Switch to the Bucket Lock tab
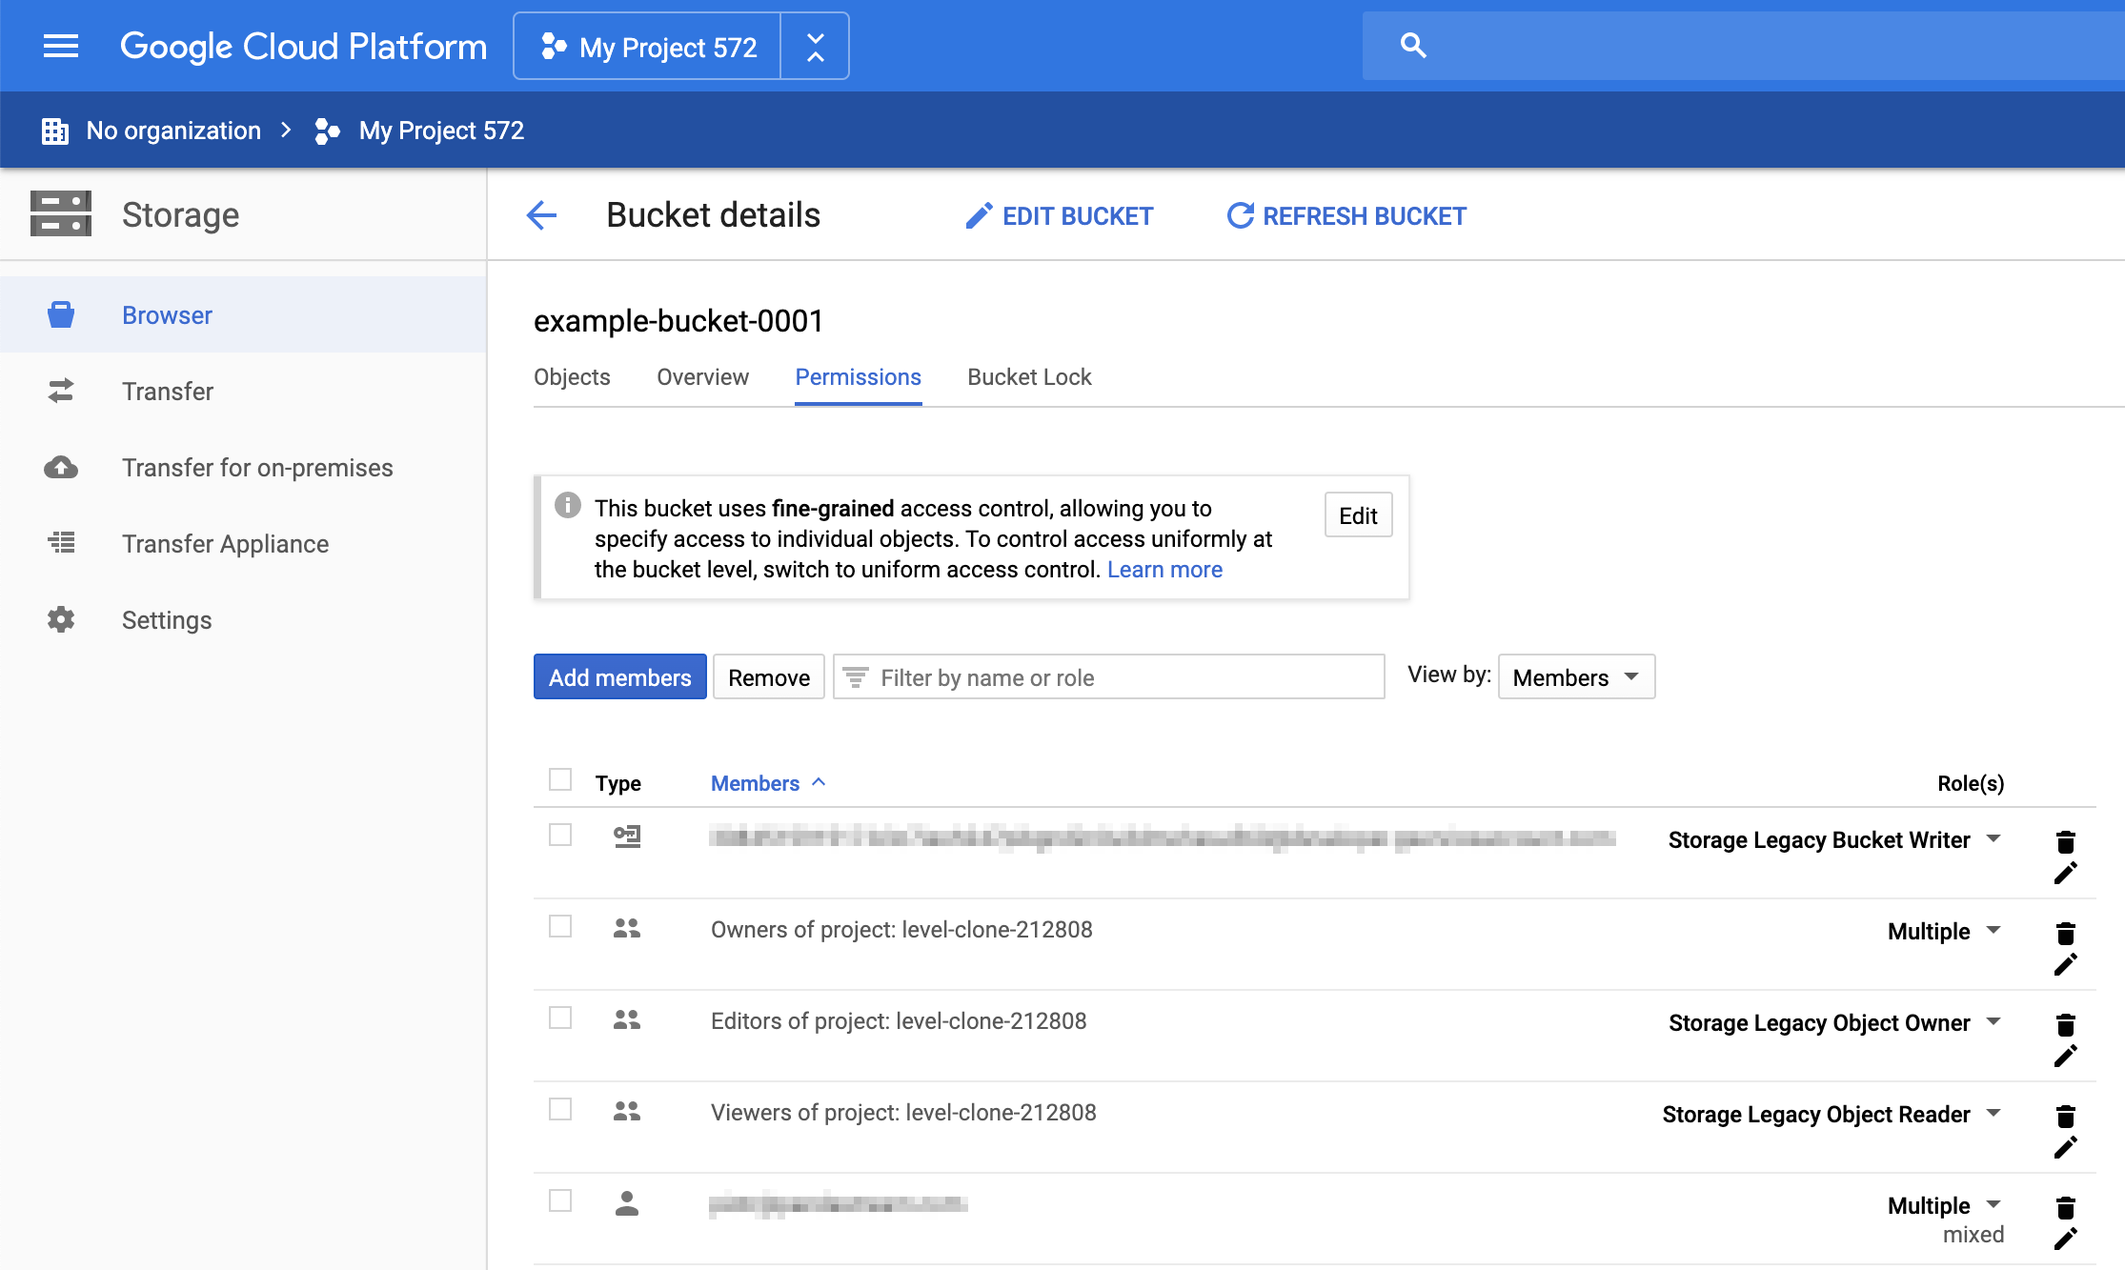 (x=1029, y=377)
